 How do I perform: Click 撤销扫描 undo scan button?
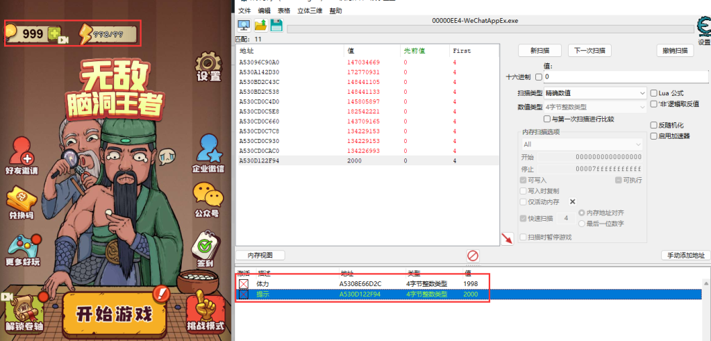pyautogui.click(x=675, y=50)
